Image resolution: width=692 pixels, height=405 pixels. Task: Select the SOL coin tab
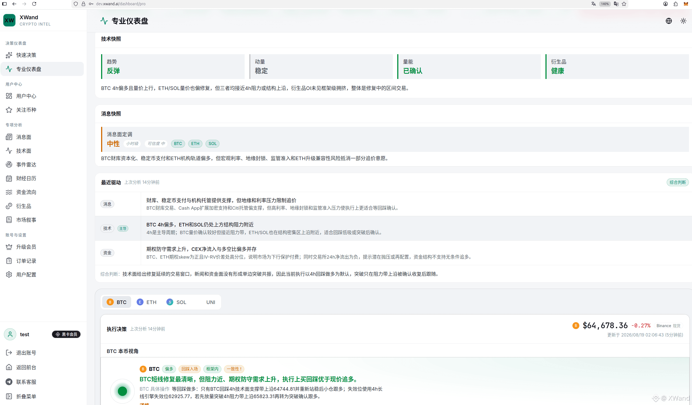coord(177,302)
